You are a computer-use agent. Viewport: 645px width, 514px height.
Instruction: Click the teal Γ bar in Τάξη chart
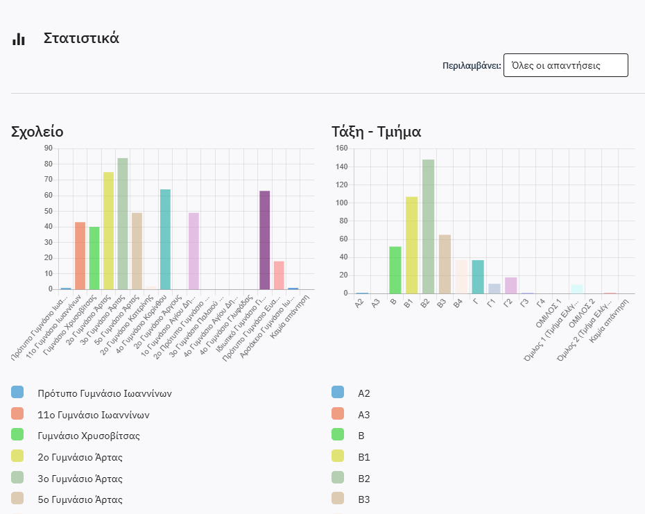[x=478, y=277]
